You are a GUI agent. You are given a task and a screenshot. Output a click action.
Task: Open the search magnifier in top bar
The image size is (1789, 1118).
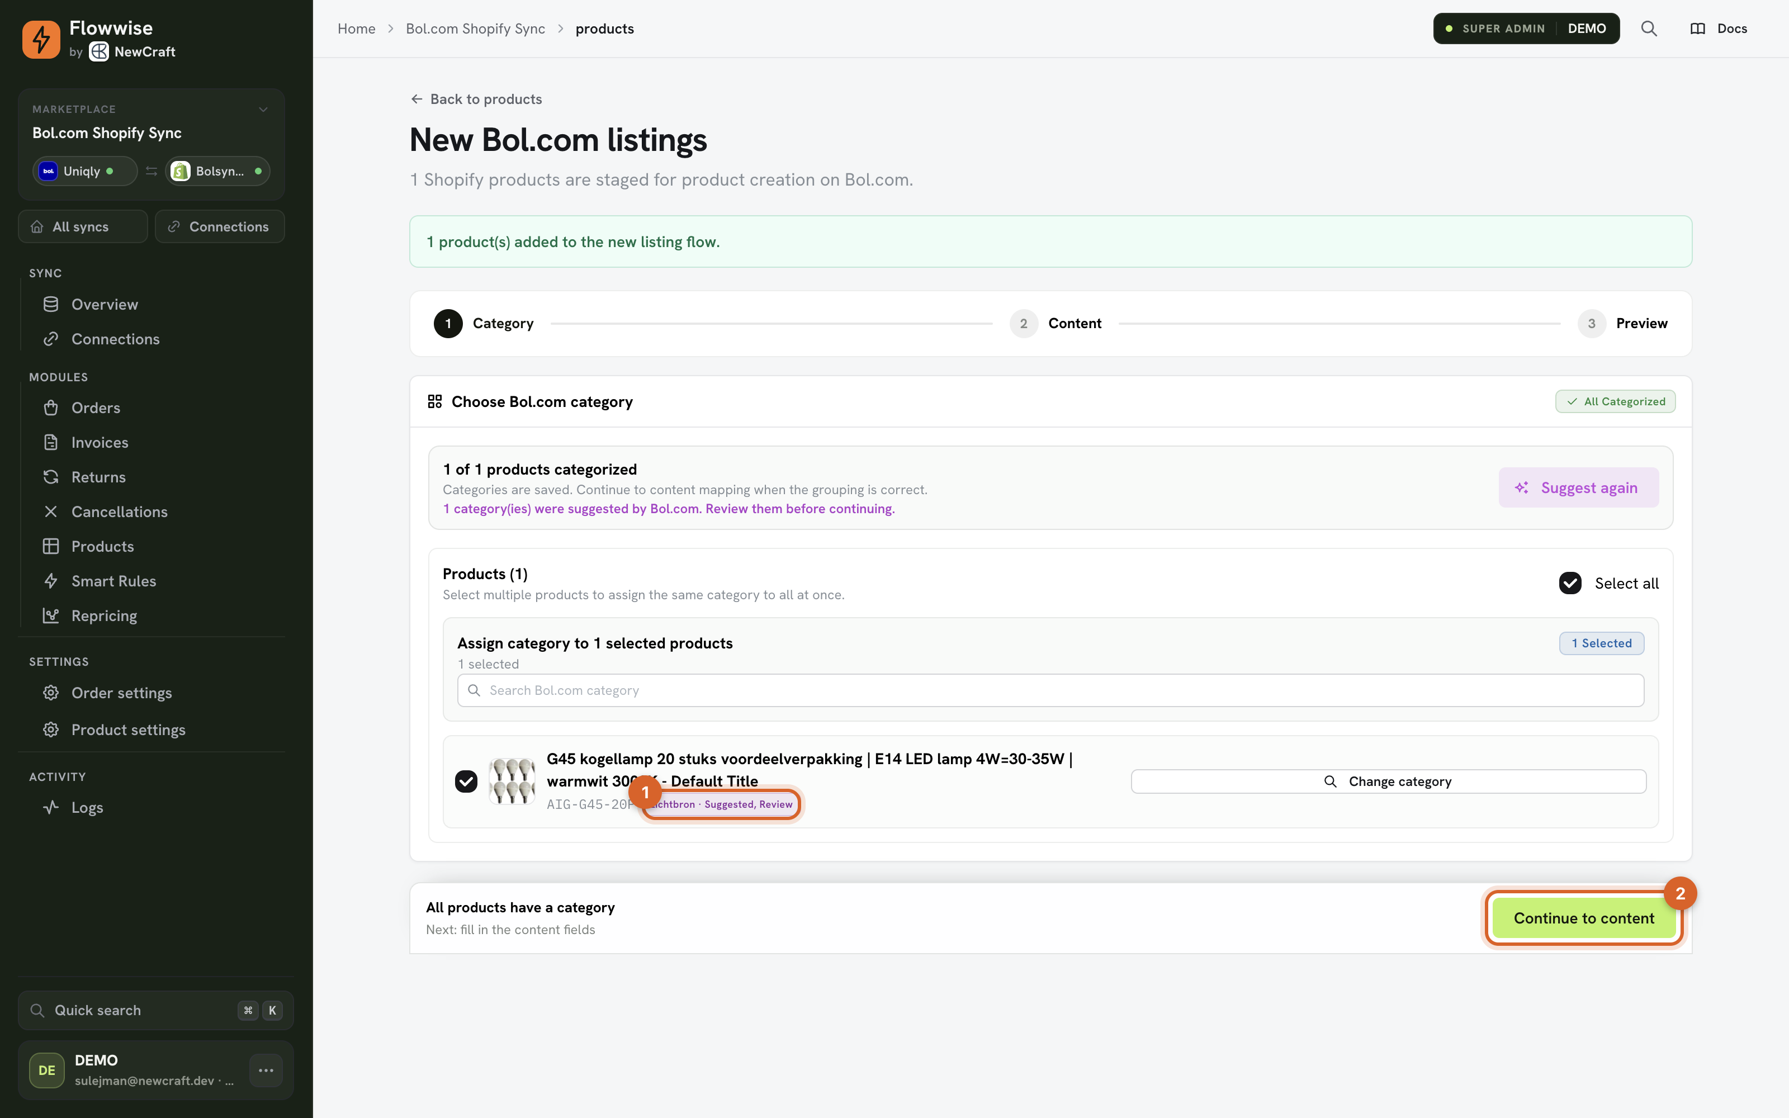pos(1649,29)
